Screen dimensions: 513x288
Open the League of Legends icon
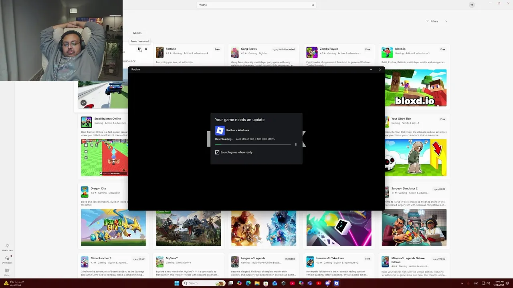coord(235,262)
